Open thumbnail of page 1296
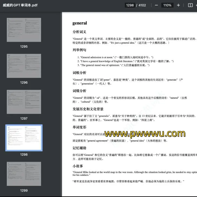Screen dimensions: 197x197 coord(24,66)
